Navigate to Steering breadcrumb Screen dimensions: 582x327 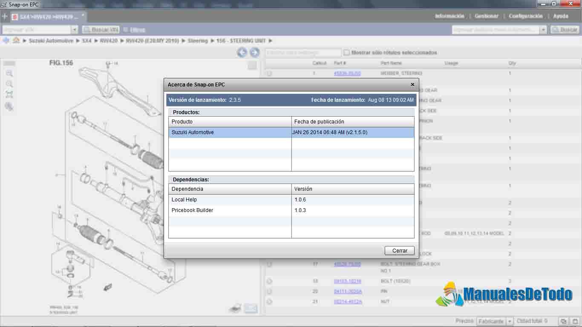[x=198, y=41]
